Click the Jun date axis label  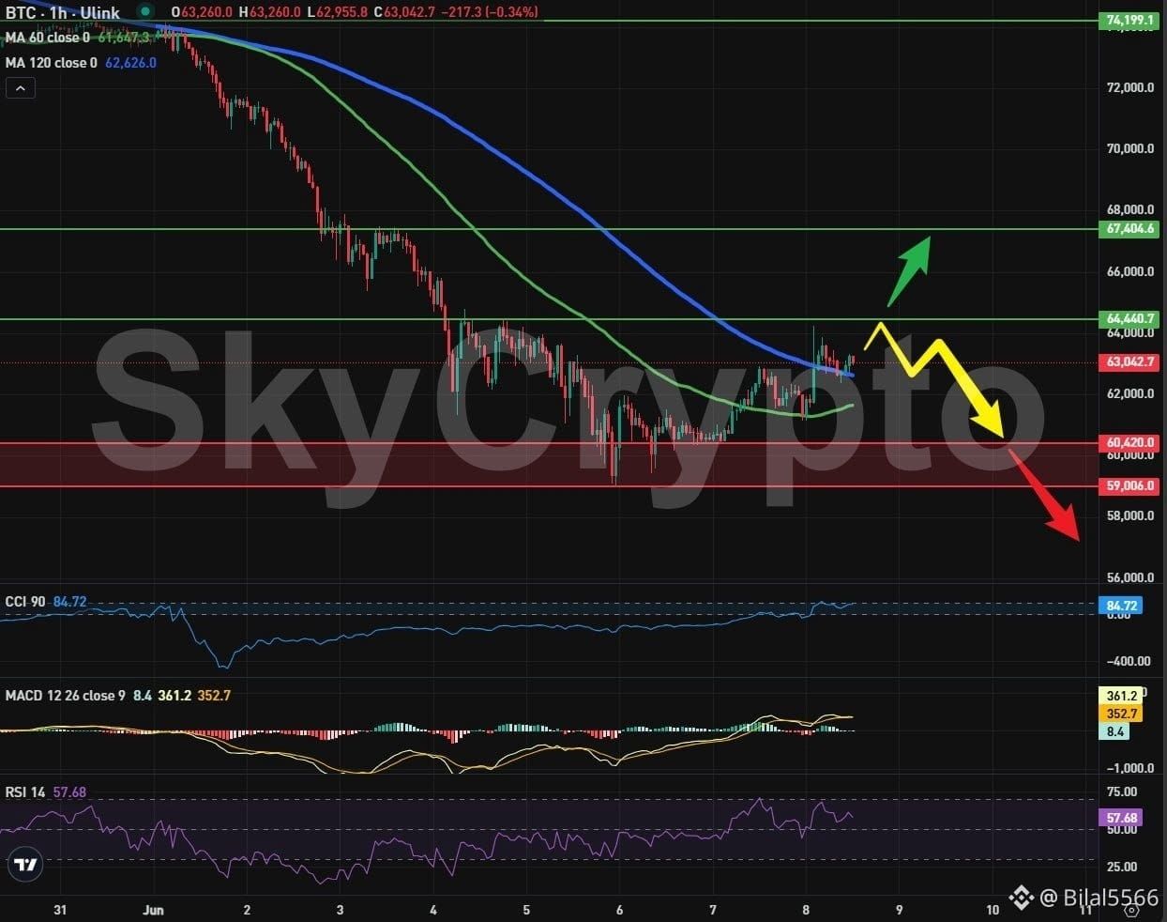point(153,910)
